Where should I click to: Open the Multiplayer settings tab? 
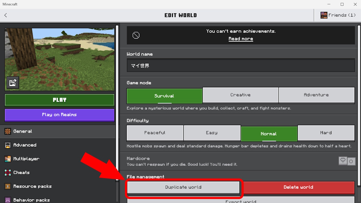[x=57, y=159]
